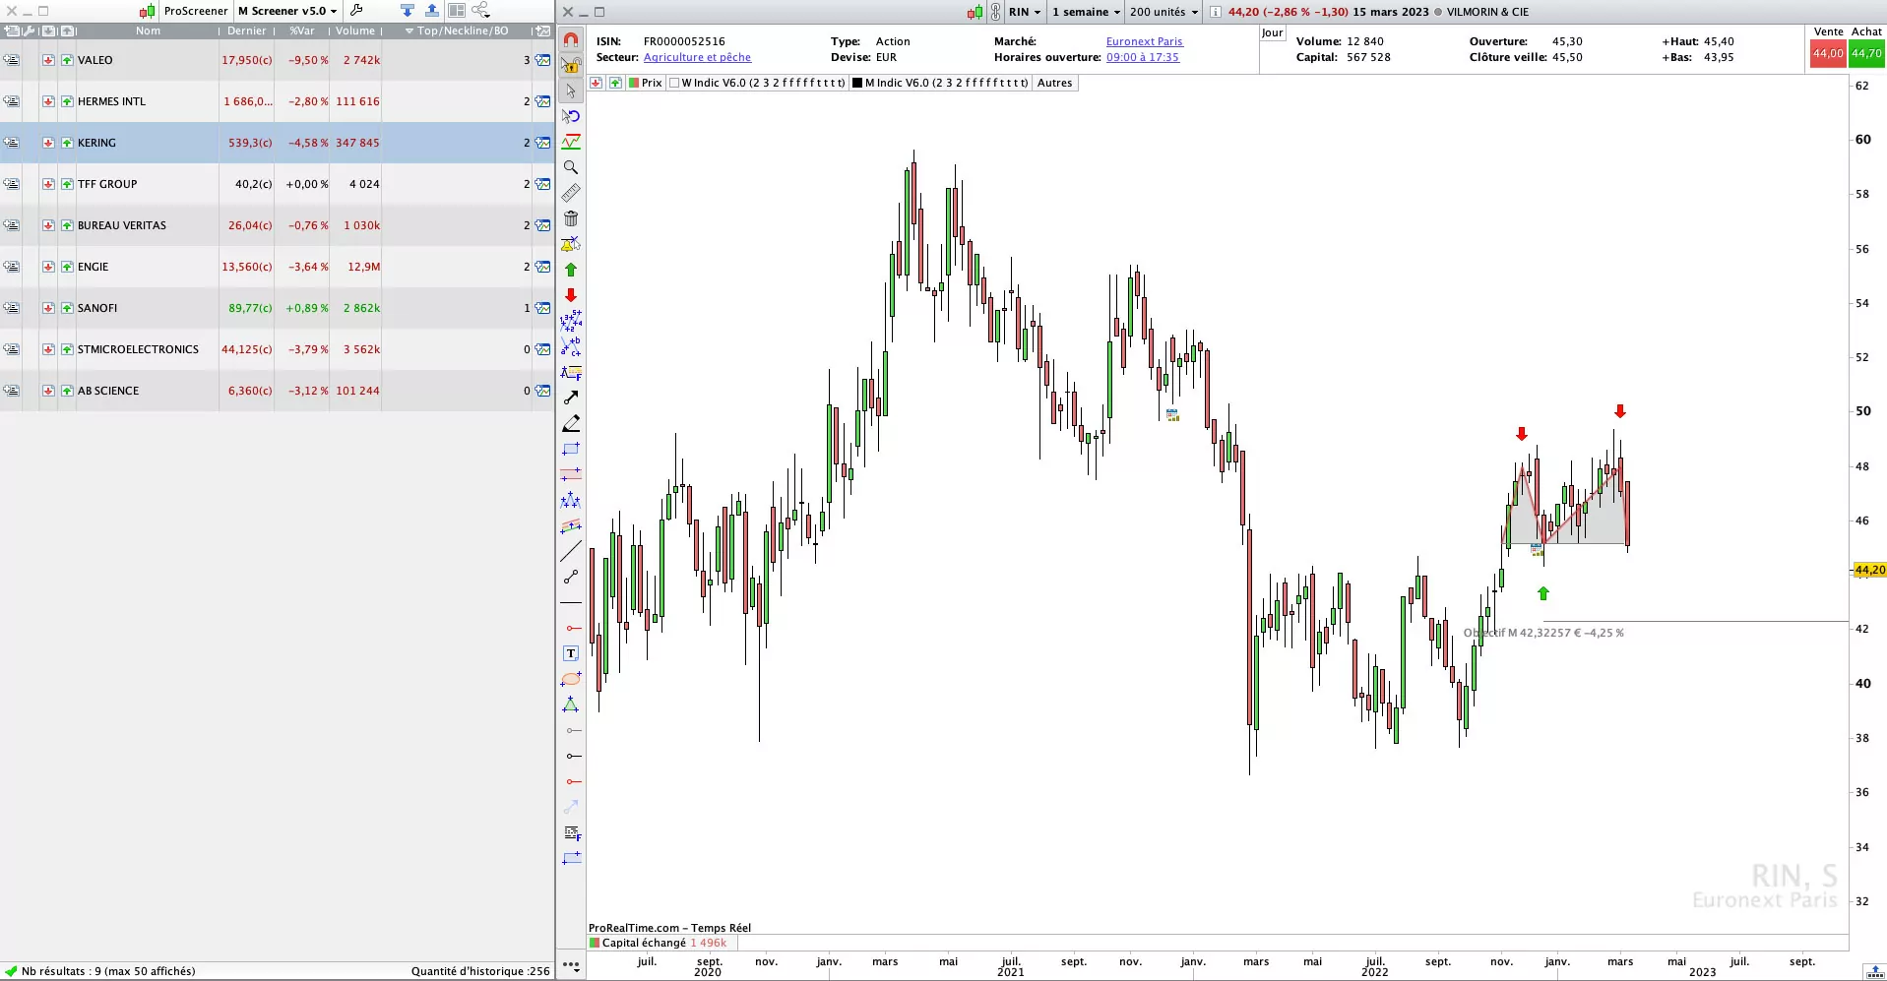Open the chart info icon

(1216, 12)
